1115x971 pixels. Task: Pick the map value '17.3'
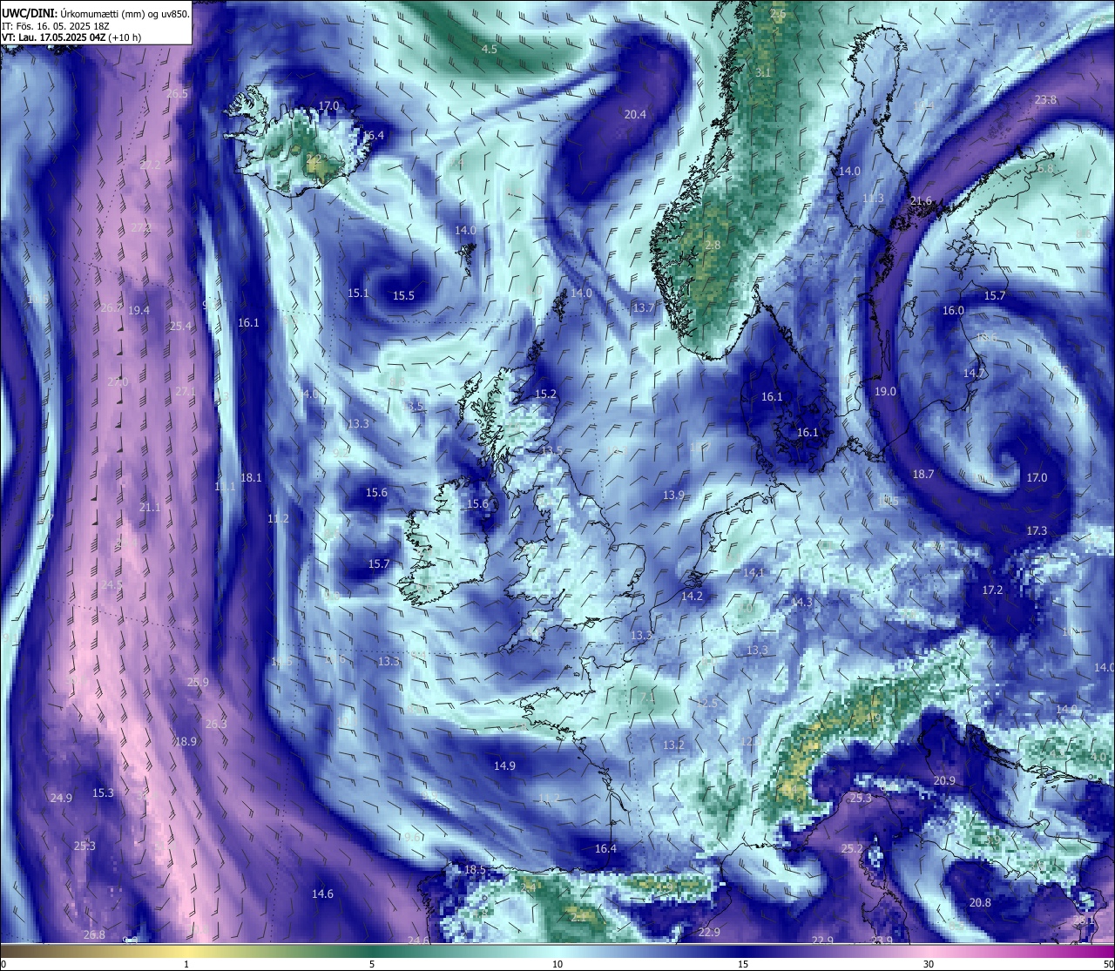pyautogui.click(x=1037, y=531)
